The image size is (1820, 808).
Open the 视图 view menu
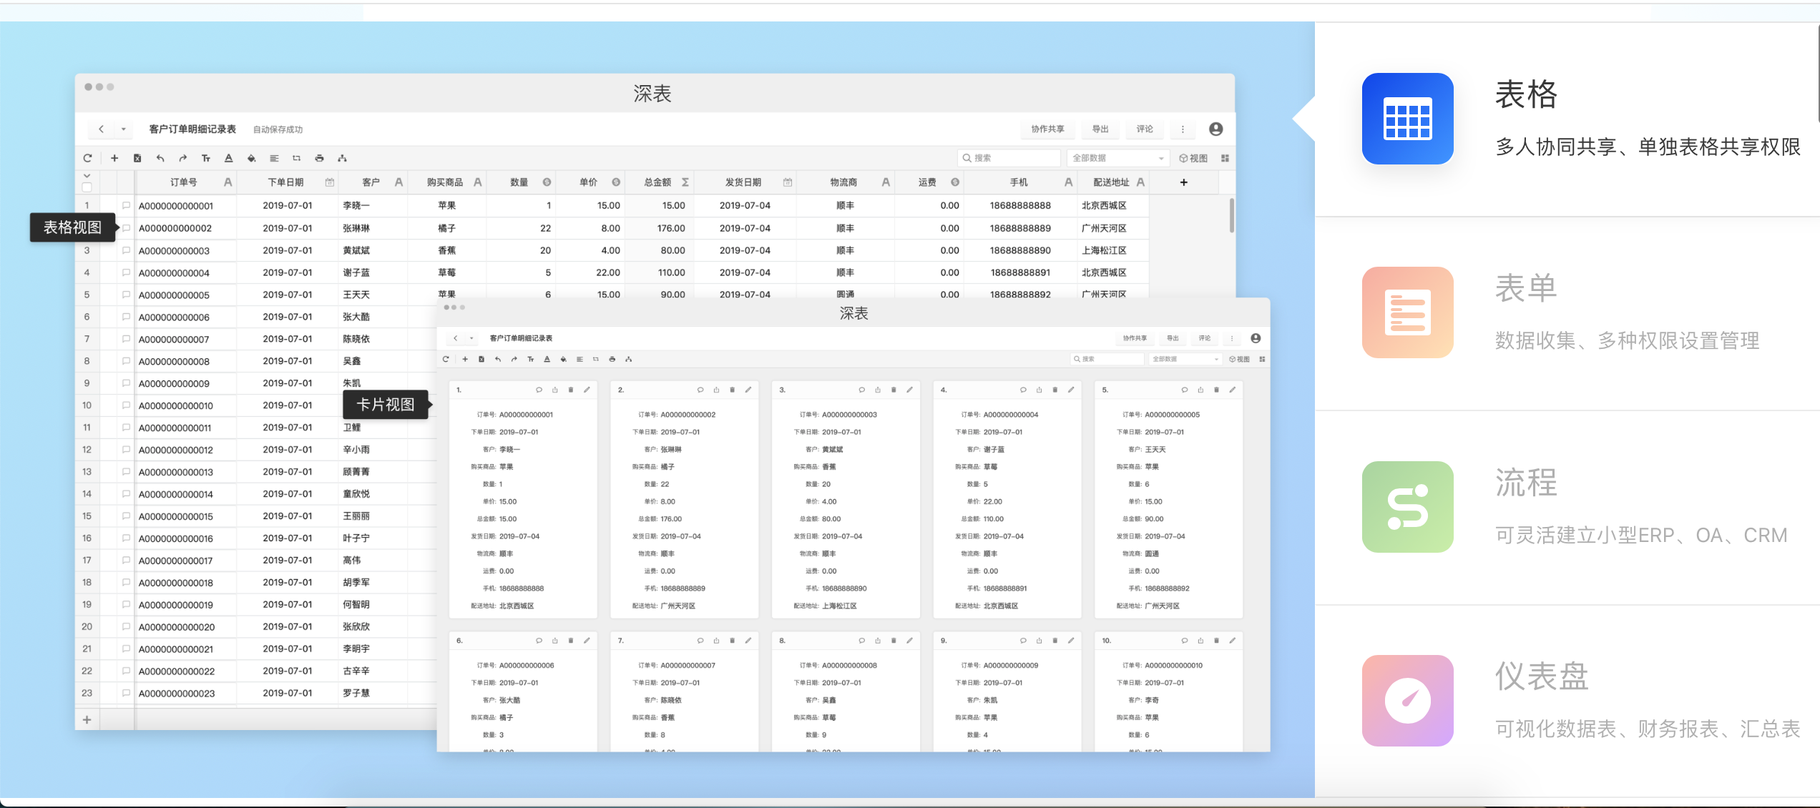pyautogui.click(x=1195, y=158)
